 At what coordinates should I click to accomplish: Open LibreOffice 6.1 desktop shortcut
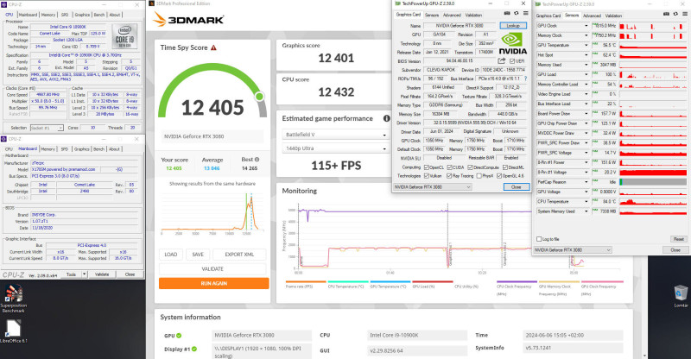point(13,331)
